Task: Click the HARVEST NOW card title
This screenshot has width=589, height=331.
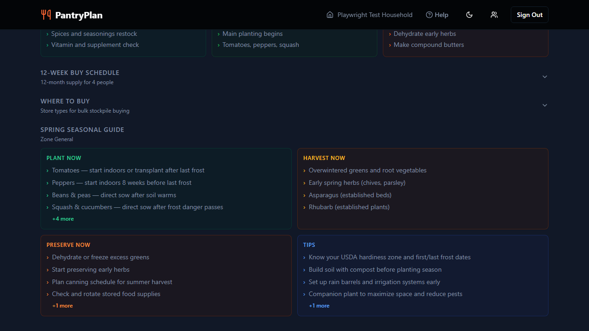Action: click(324, 158)
